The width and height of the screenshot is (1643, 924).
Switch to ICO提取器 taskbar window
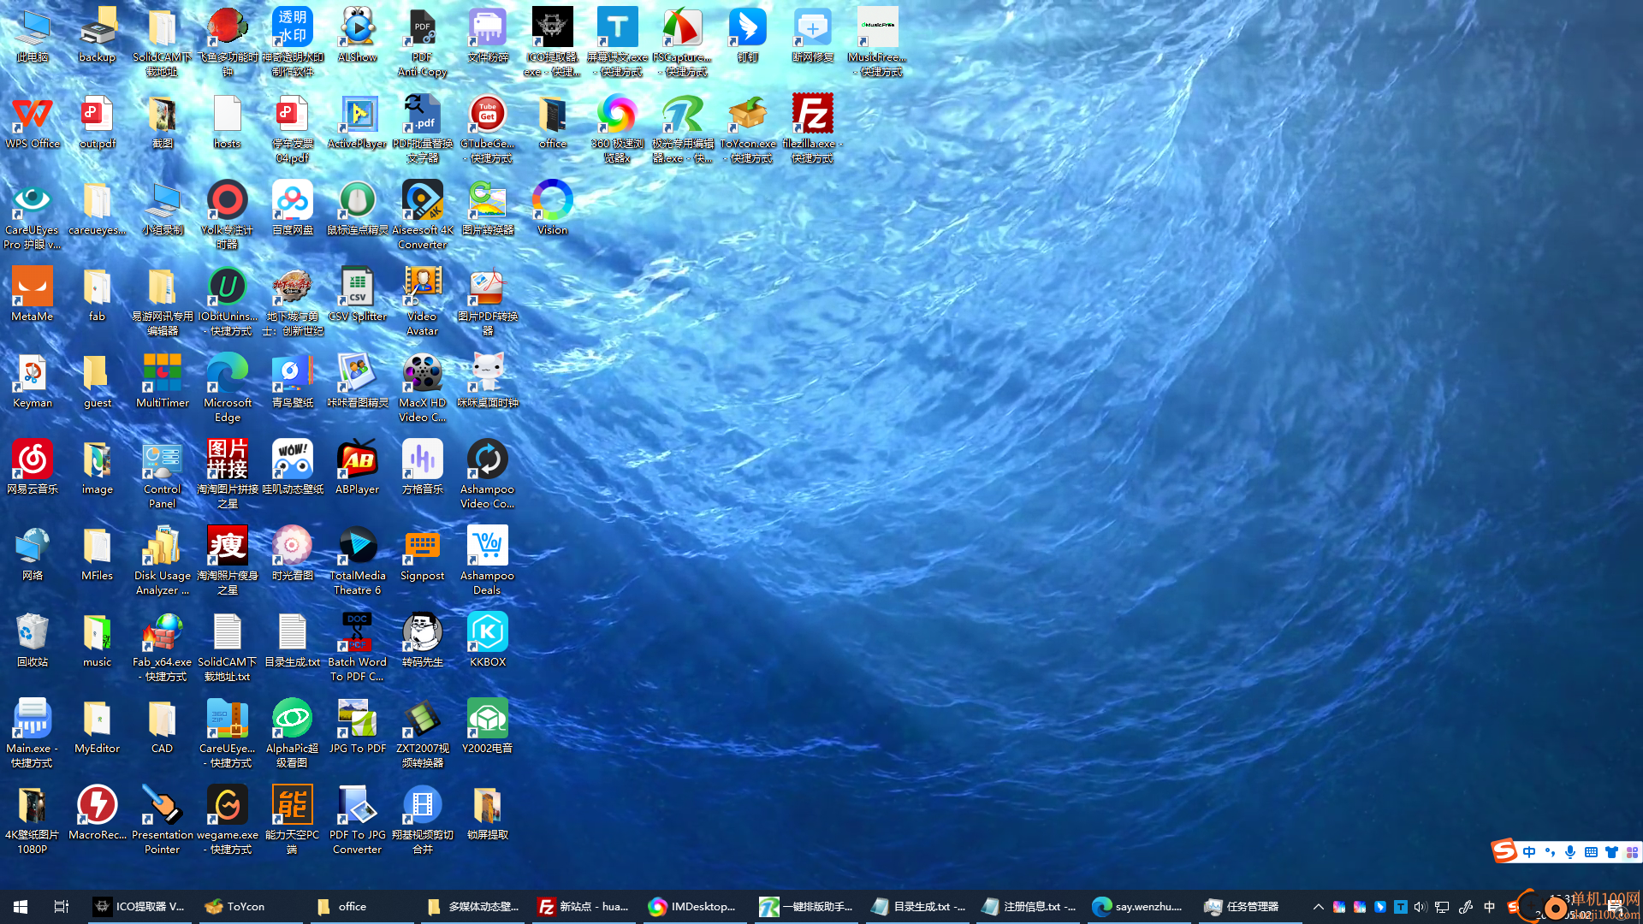pos(139,907)
